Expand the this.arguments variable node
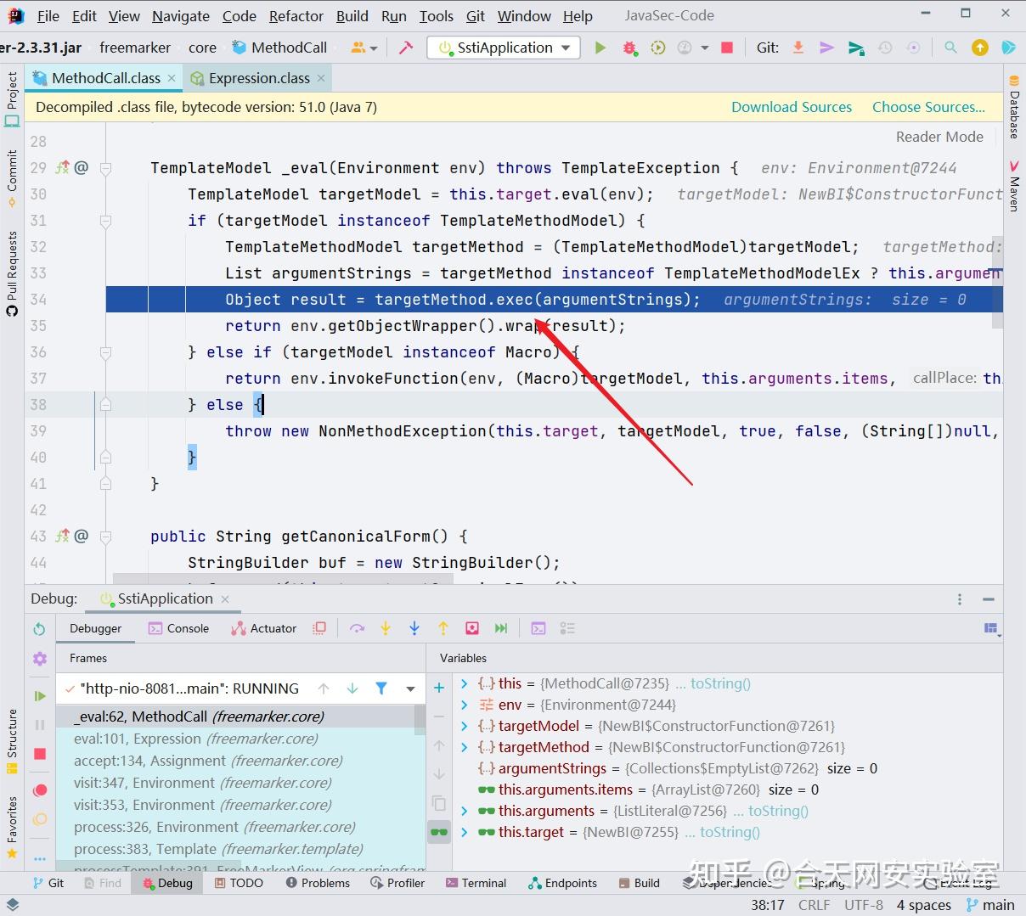 464,811
